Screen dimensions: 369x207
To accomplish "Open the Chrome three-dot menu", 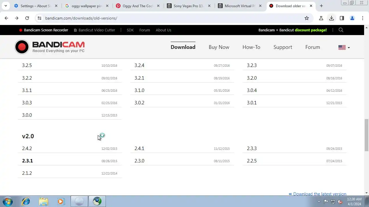I will (363, 18).
